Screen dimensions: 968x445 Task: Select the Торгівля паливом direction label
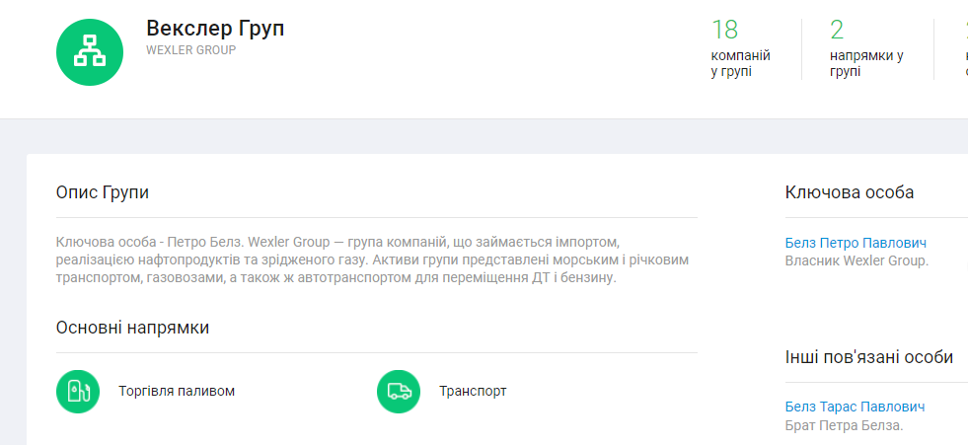pos(177,391)
